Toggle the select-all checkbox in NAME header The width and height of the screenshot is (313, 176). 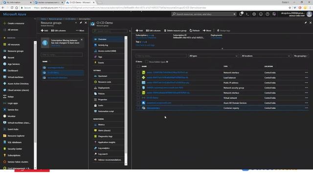pyautogui.click(x=138, y=66)
